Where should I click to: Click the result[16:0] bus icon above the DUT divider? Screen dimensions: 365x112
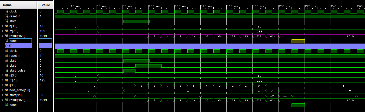pos(7,36)
